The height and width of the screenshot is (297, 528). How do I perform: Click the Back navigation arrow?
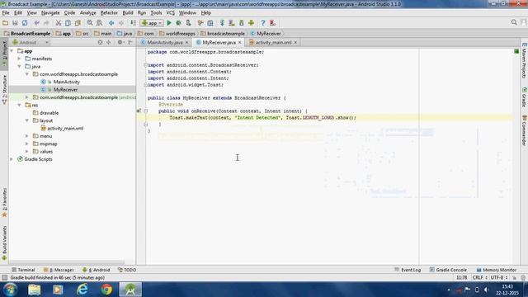click(x=111, y=23)
